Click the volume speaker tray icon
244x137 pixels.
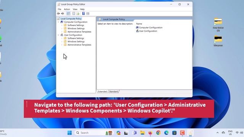[x=241, y=133]
